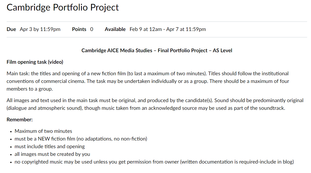Click the Cambridge Portfolio Project title

tap(63, 7)
